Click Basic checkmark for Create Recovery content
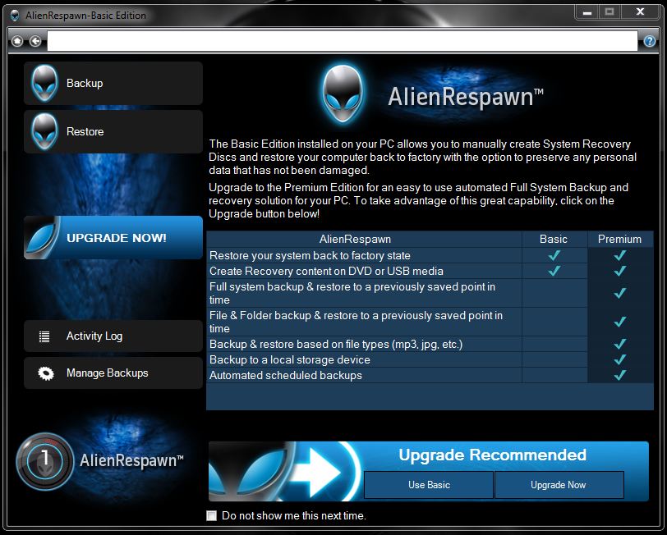Screen dimensions: 667x535 click(x=554, y=271)
